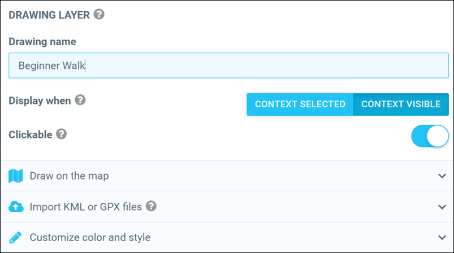Expand the Customize color and style chevron
This screenshot has width=454, height=253.
[442, 237]
